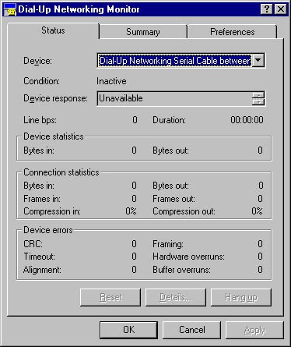This screenshot has height=347, width=291.
Task: Dismiss dialog with Cancel button
Action: coord(192,330)
